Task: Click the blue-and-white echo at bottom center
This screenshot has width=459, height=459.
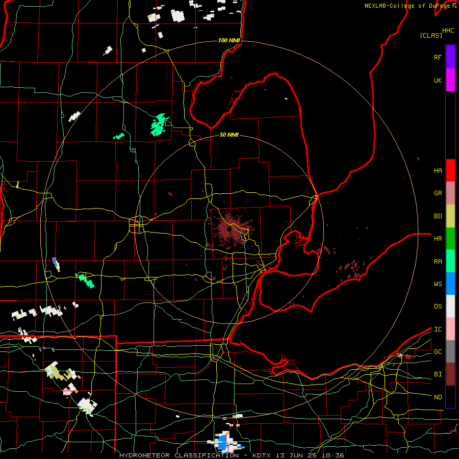Action: click(x=226, y=442)
